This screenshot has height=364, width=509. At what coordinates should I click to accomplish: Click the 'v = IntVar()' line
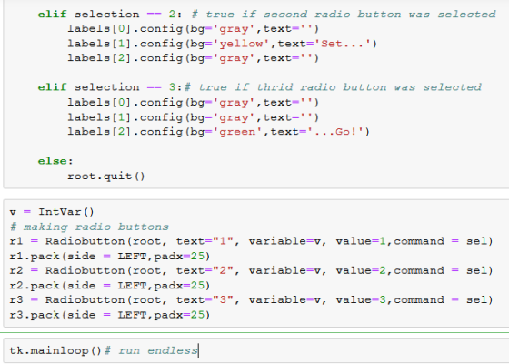52,212
